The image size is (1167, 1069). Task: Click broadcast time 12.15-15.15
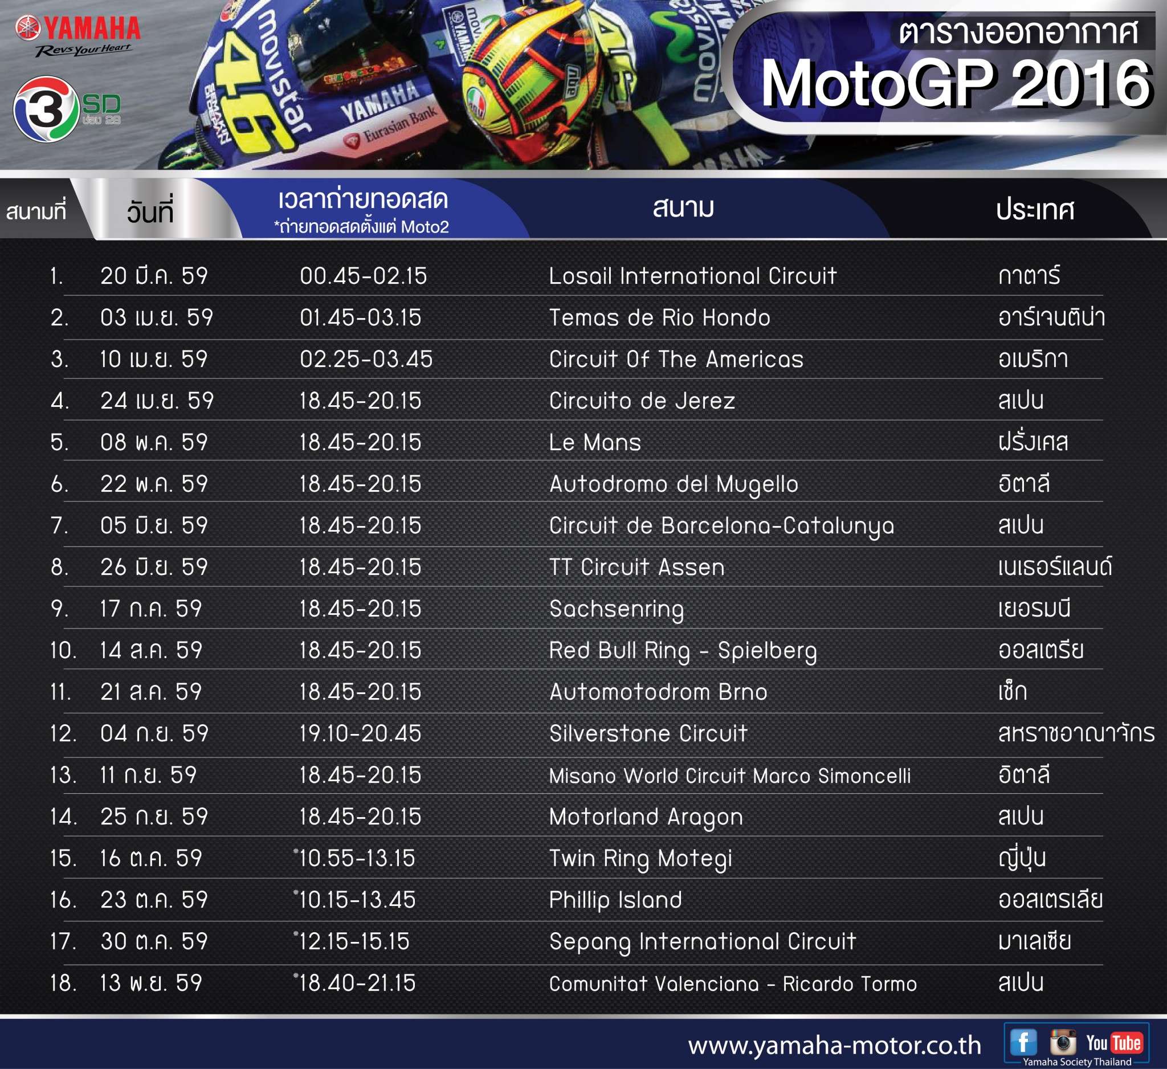coord(352,942)
